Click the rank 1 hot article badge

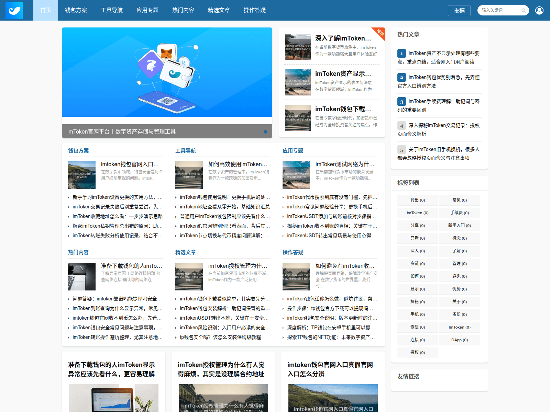click(x=401, y=54)
